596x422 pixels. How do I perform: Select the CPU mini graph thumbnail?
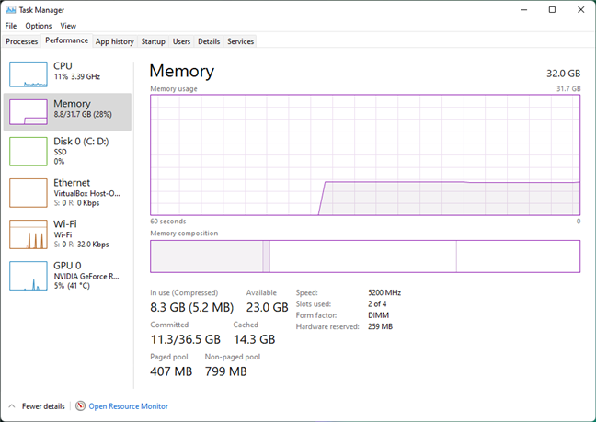(x=28, y=74)
